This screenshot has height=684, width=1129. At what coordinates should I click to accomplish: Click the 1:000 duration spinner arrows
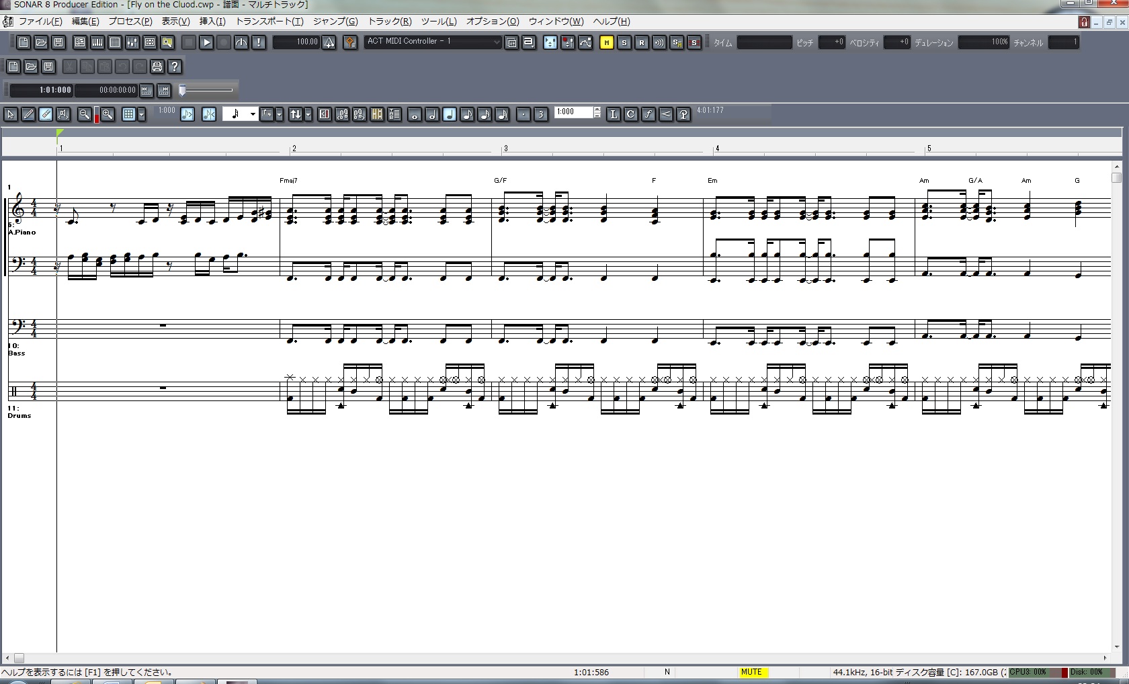(x=597, y=112)
